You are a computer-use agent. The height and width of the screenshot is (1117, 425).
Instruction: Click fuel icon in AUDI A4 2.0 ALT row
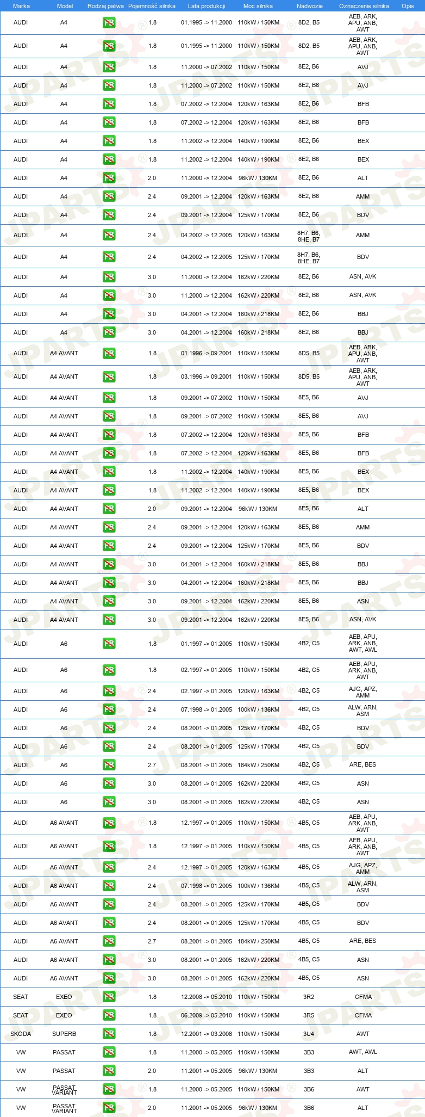coord(109,178)
